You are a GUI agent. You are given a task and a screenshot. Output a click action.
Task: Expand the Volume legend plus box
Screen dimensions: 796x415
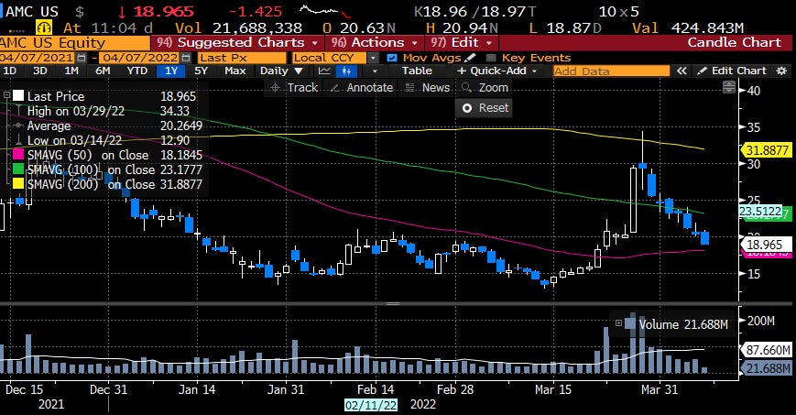618,323
